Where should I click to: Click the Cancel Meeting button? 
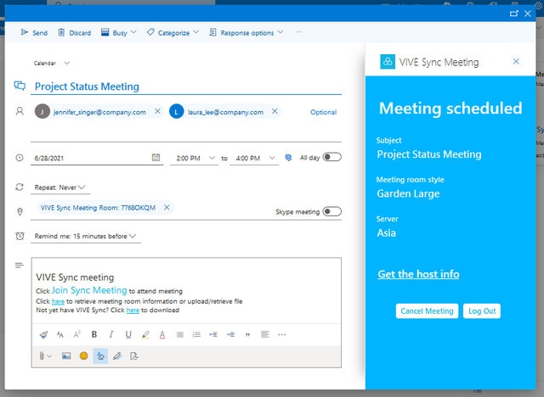pyautogui.click(x=427, y=310)
